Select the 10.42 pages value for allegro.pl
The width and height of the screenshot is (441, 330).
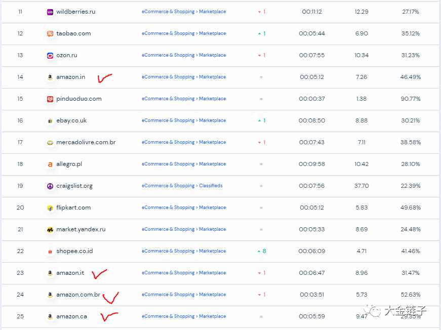point(362,164)
